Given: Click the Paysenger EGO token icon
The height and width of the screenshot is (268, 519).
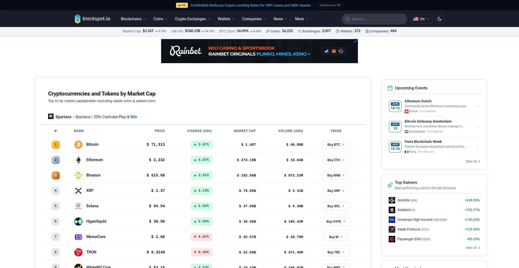Looking at the screenshot, I should (x=392, y=239).
